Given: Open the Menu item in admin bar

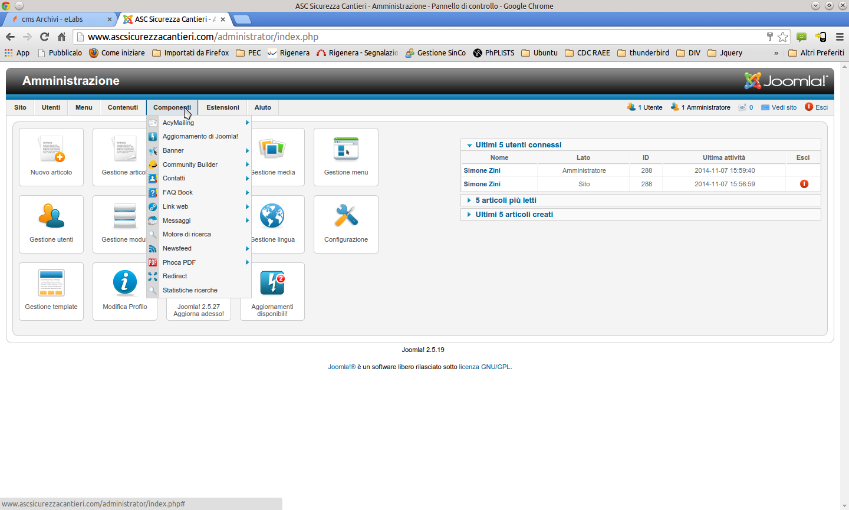Looking at the screenshot, I should pyautogui.click(x=84, y=107).
